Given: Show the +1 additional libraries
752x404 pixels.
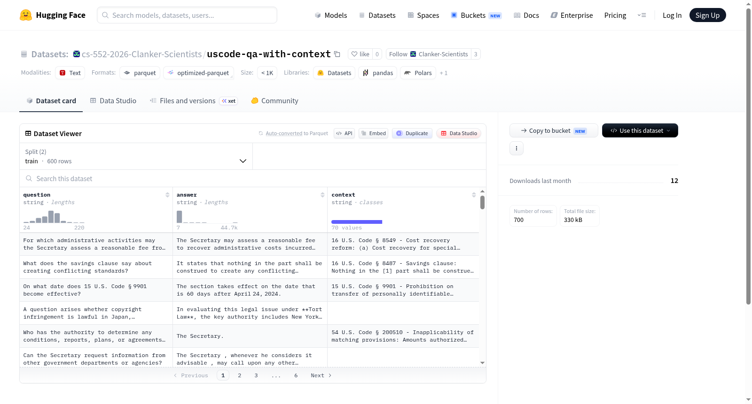Looking at the screenshot, I should point(444,73).
